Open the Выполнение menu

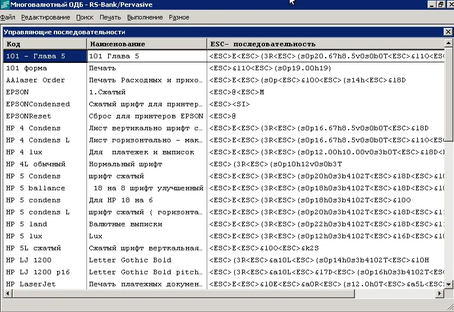tap(145, 18)
